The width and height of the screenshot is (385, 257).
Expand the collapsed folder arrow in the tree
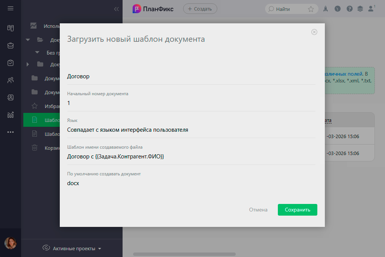(x=28, y=64)
